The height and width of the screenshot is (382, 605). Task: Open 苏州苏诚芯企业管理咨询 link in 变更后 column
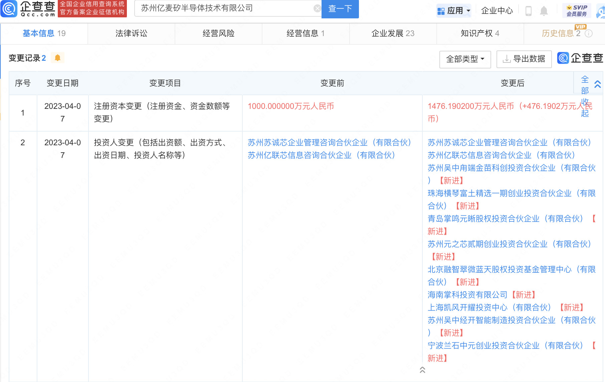tap(509, 143)
